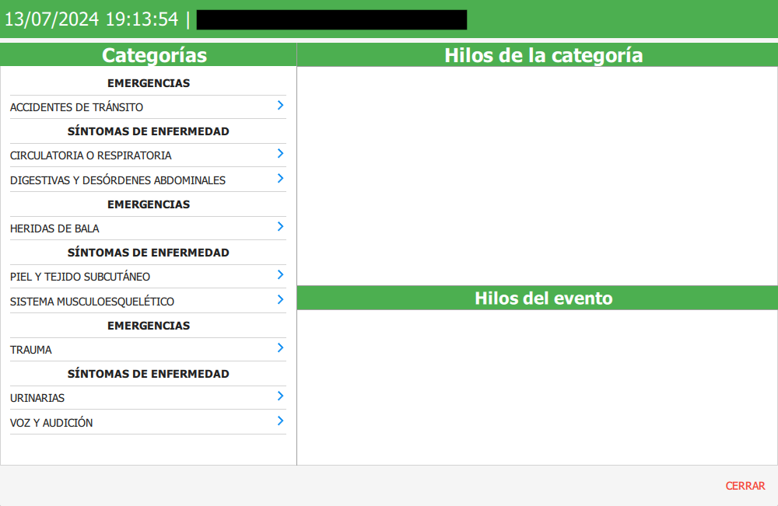Image resolution: width=778 pixels, height=506 pixels.
Task: Open HERIDAS DE BALA using its chevron icon
Action: coord(279,227)
